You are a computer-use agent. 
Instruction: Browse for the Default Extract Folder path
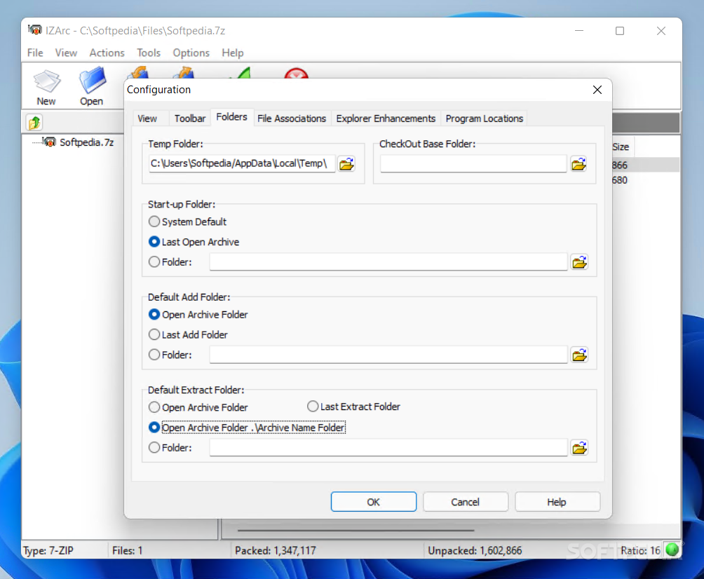(580, 447)
